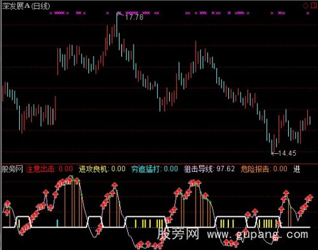
Task: Click the red square icon in the chart's top-right corner
Action: pyautogui.click(x=314, y=6)
